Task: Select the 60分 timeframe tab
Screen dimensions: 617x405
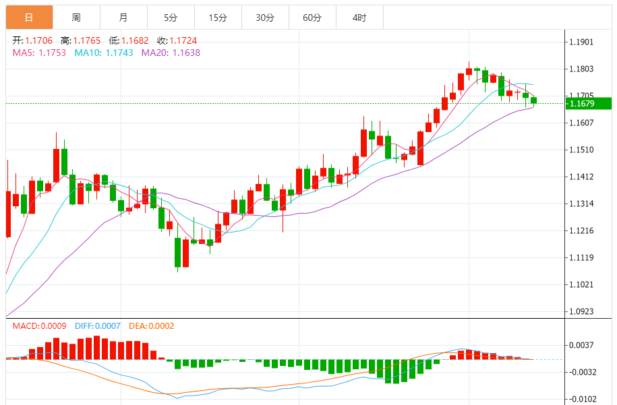Action: tap(312, 18)
